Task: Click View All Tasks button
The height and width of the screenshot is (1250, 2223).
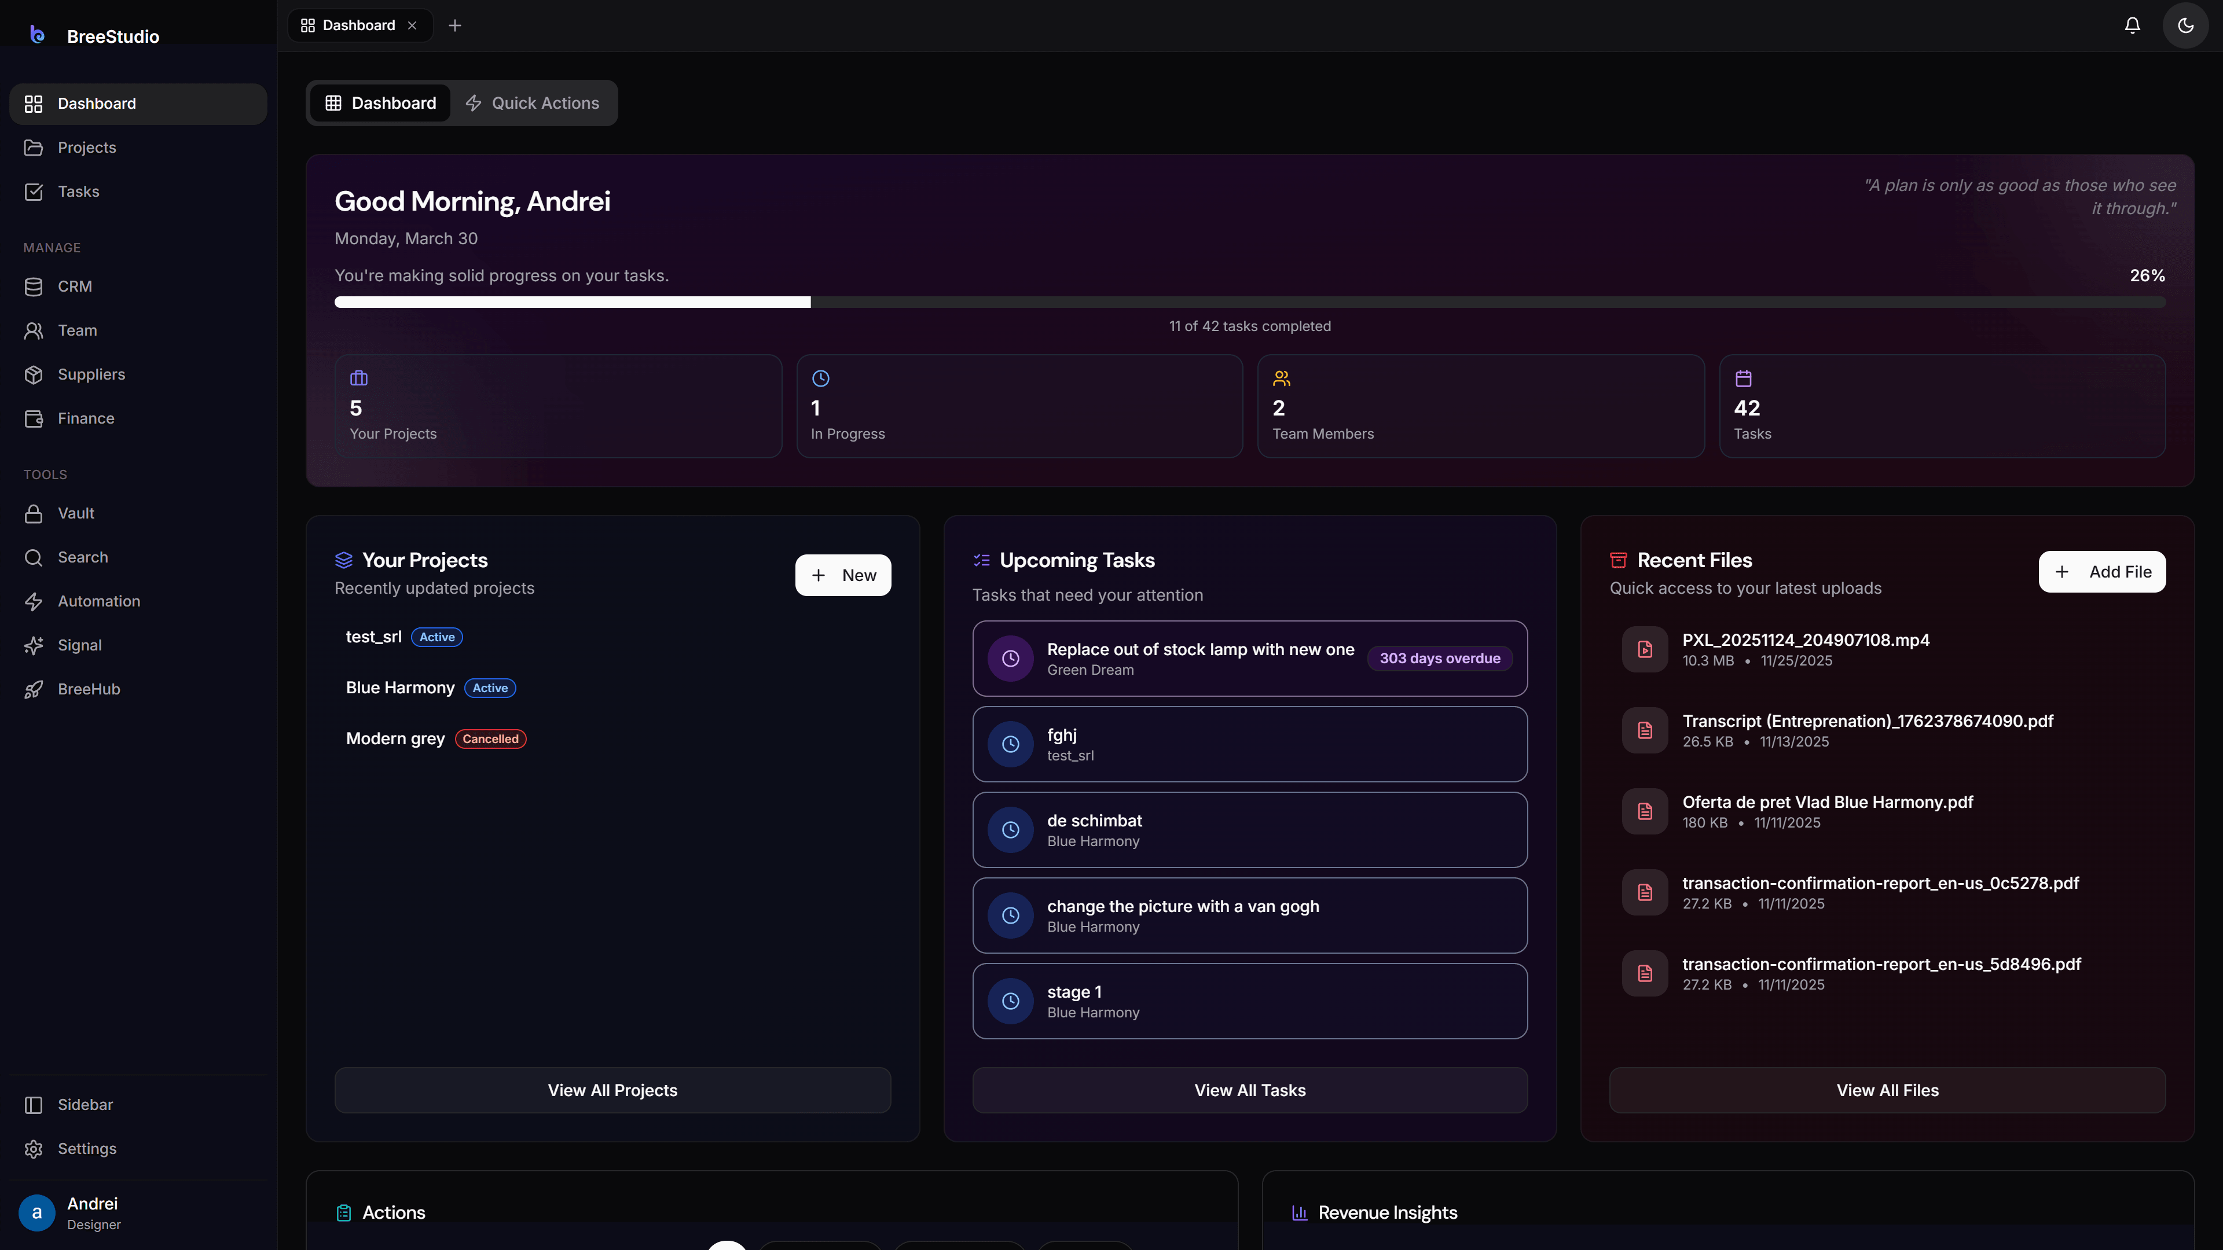Action: pyautogui.click(x=1250, y=1090)
